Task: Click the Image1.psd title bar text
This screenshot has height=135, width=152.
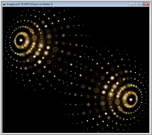Action: point(30,4)
